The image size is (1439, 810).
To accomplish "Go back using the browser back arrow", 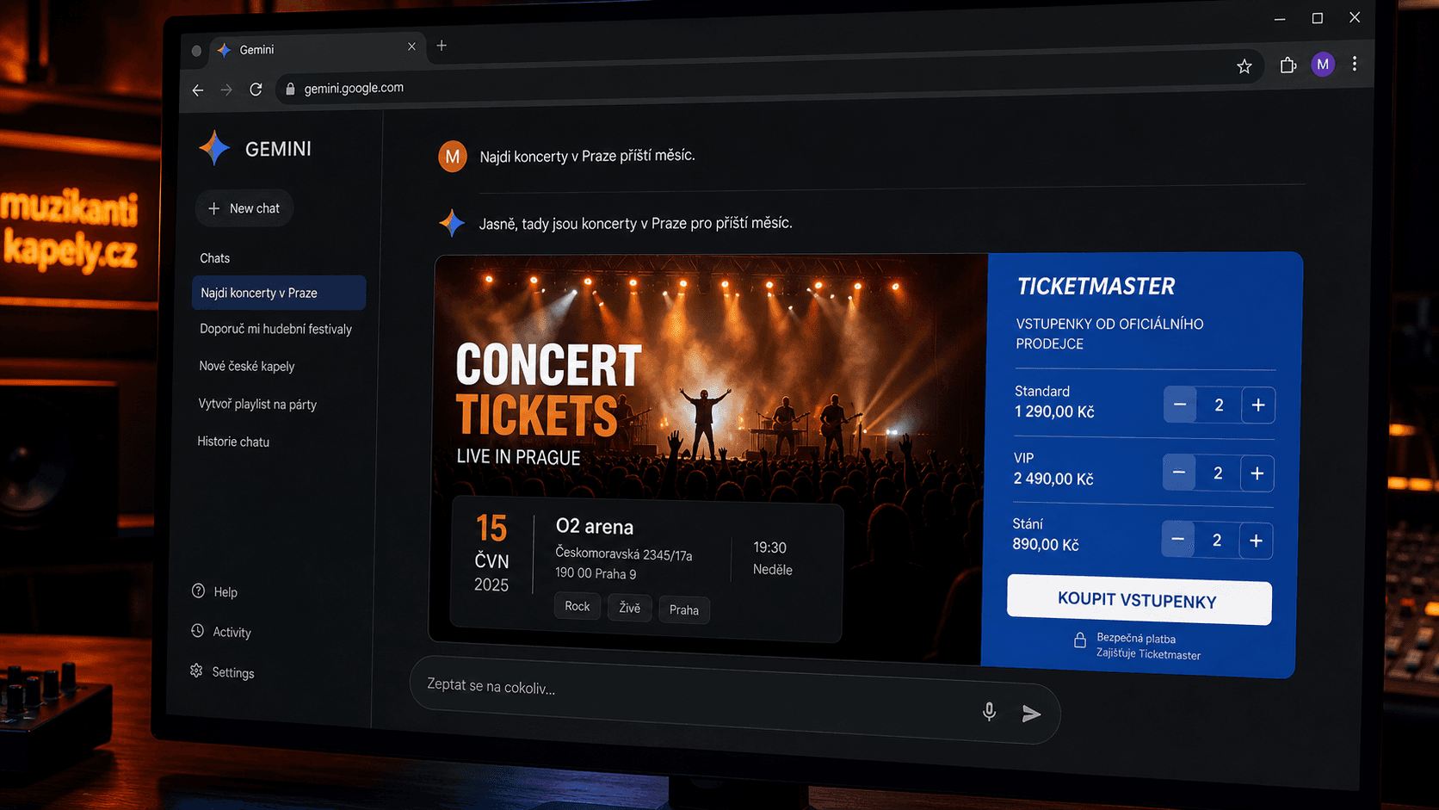I will (x=198, y=90).
